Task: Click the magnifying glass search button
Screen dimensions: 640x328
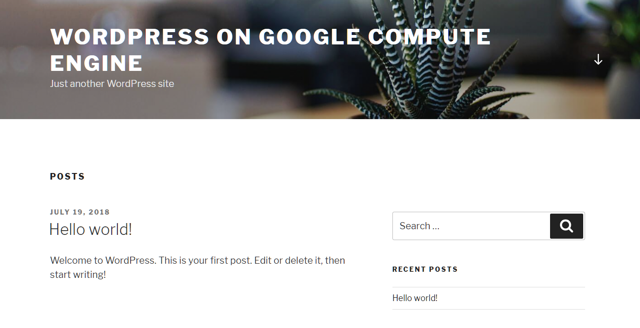Action: tap(567, 226)
